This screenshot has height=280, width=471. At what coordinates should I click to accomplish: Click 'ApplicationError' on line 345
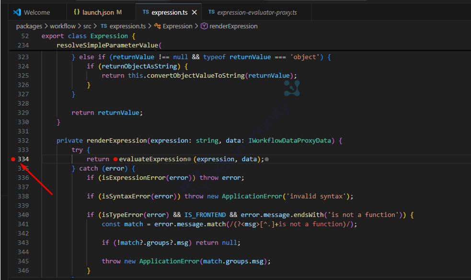tap(169, 261)
